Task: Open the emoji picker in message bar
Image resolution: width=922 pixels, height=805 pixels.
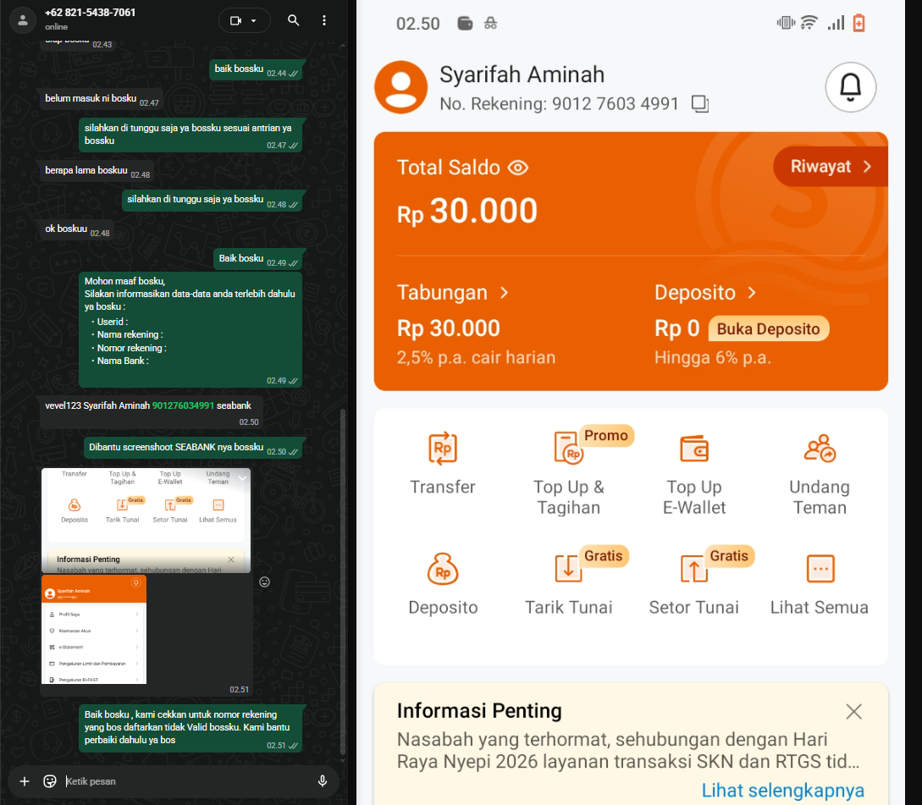Action: click(x=50, y=781)
